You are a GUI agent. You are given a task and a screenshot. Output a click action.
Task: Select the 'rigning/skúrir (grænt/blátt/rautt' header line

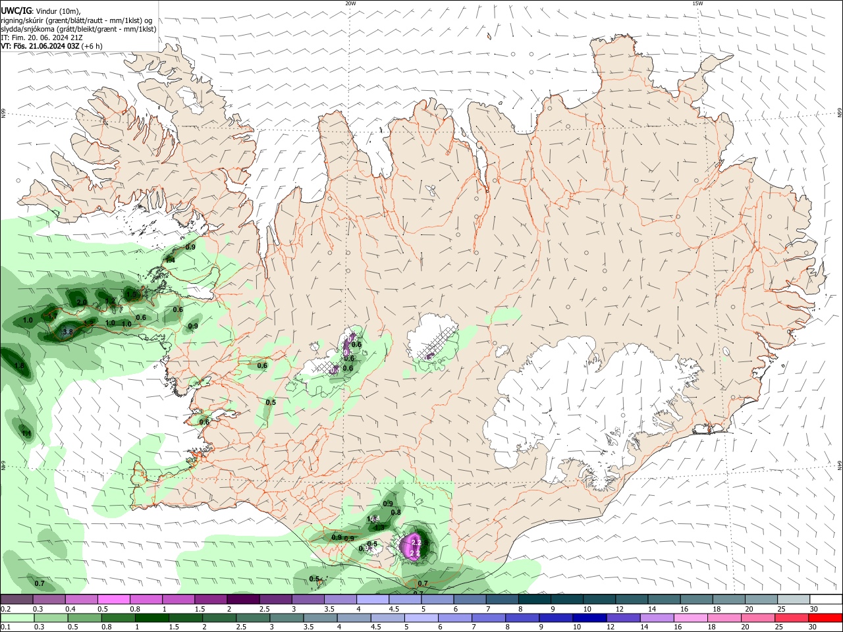click(76, 20)
